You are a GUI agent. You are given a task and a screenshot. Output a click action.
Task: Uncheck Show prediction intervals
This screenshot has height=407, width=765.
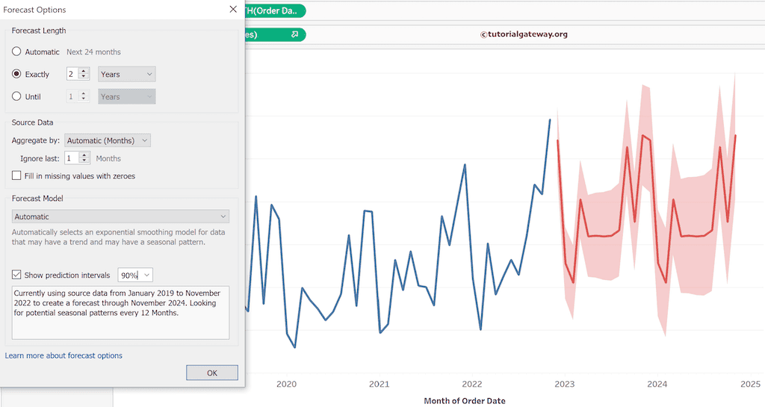[x=16, y=276]
